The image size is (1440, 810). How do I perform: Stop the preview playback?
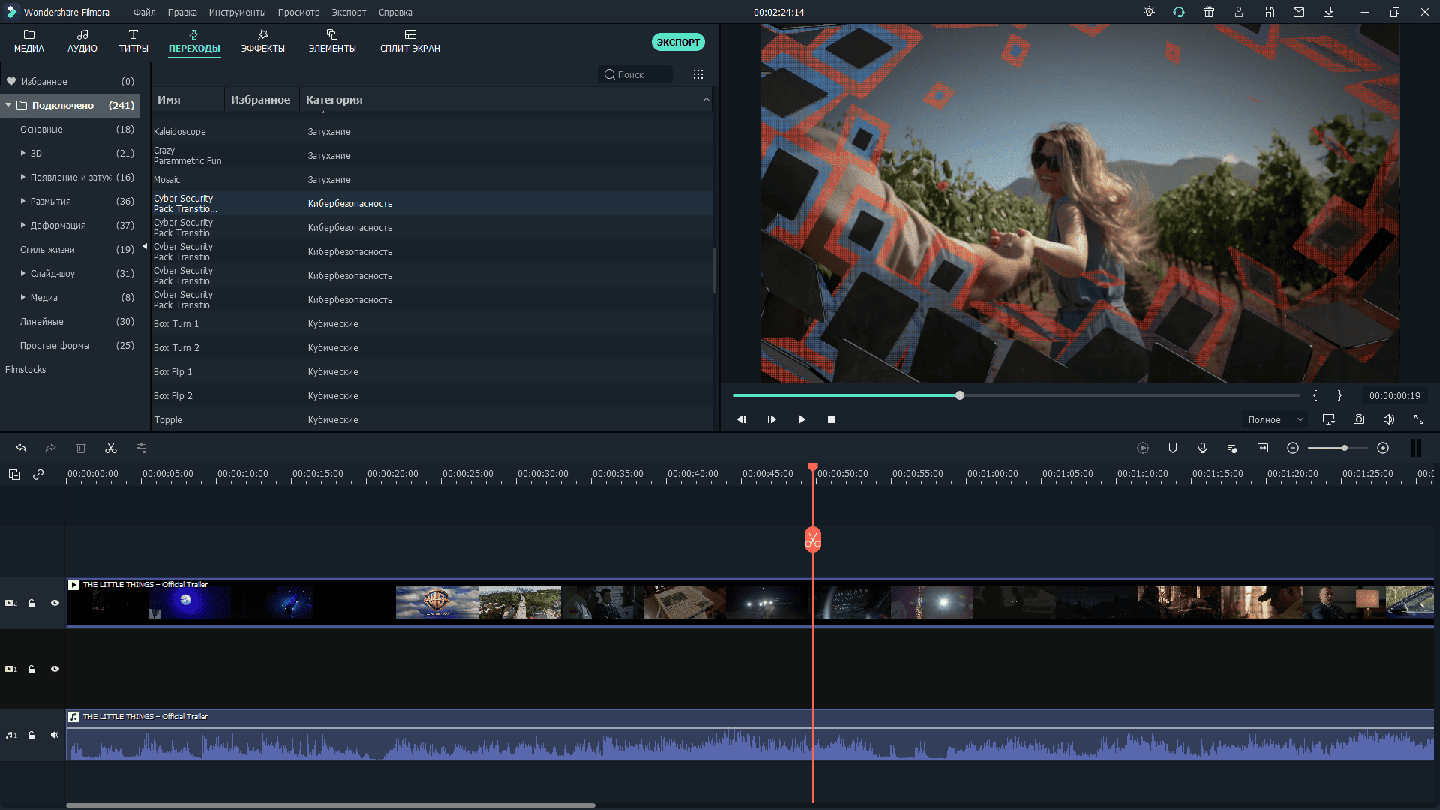(x=832, y=419)
